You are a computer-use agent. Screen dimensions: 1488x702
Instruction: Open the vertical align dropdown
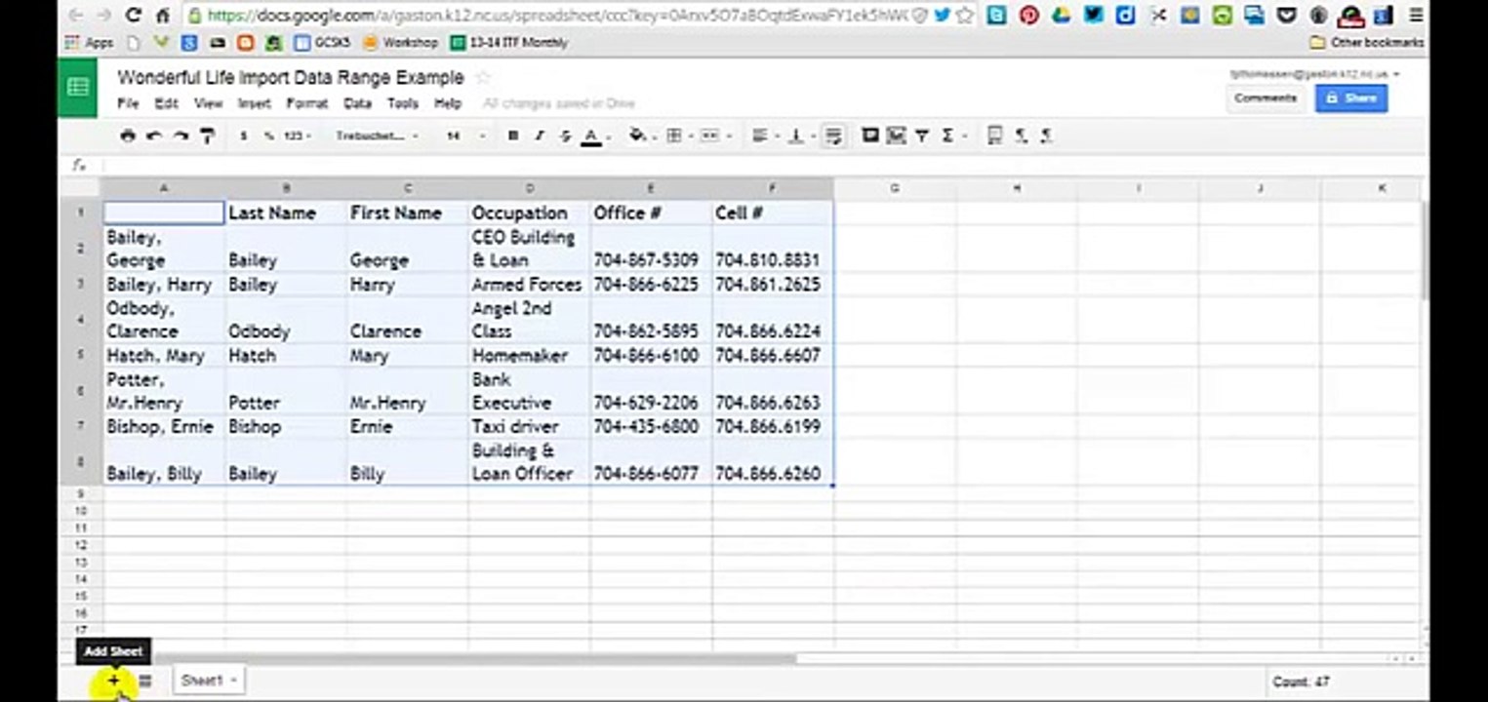click(799, 136)
